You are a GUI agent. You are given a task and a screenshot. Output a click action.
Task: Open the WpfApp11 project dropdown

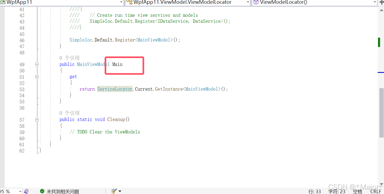pos(121,2)
